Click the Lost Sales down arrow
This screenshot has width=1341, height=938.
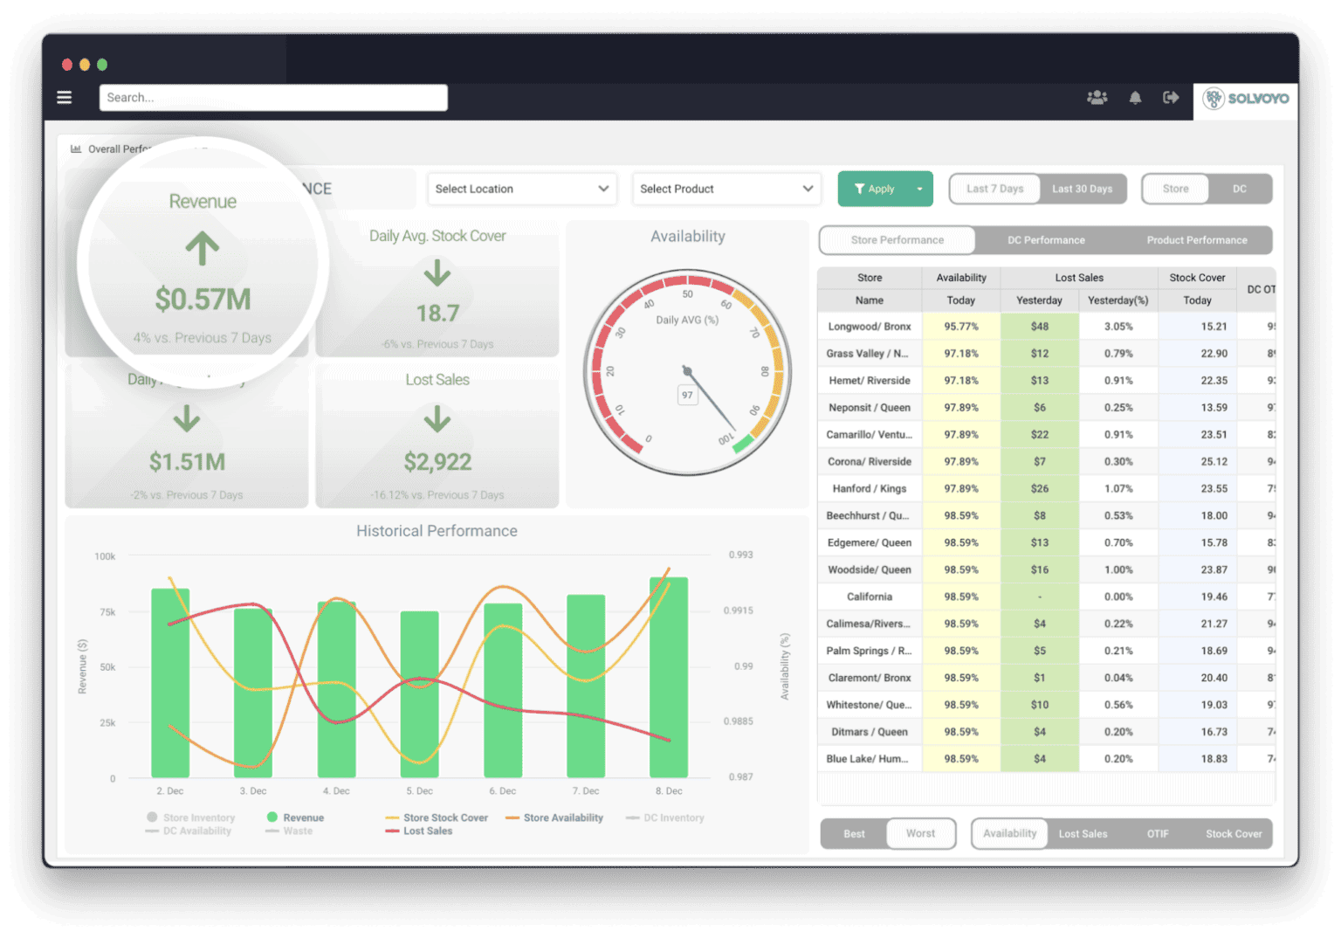coord(437,420)
